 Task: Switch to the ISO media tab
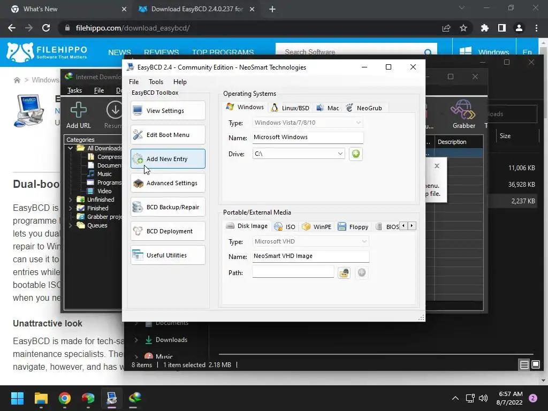tap(285, 227)
